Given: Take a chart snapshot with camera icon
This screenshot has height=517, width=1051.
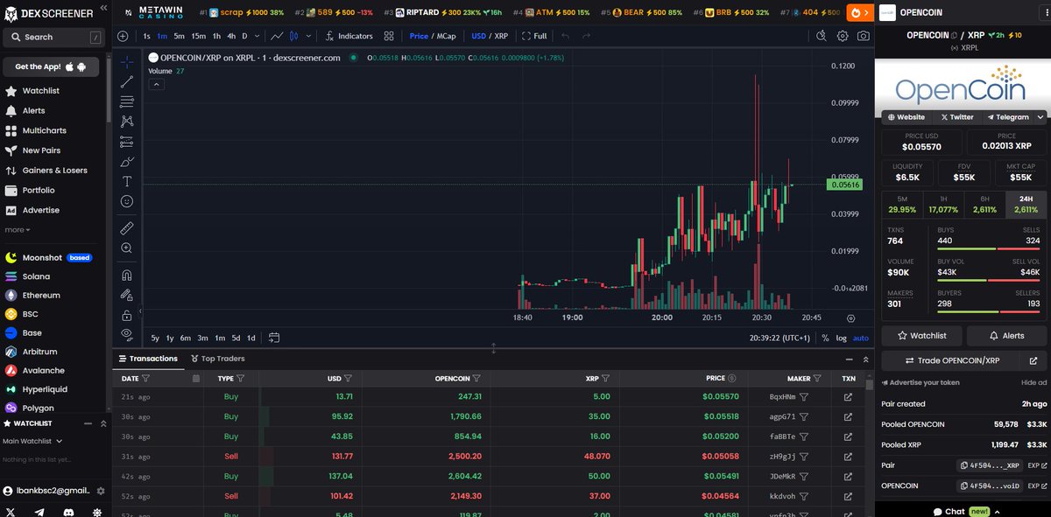Looking at the screenshot, I should (x=864, y=36).
